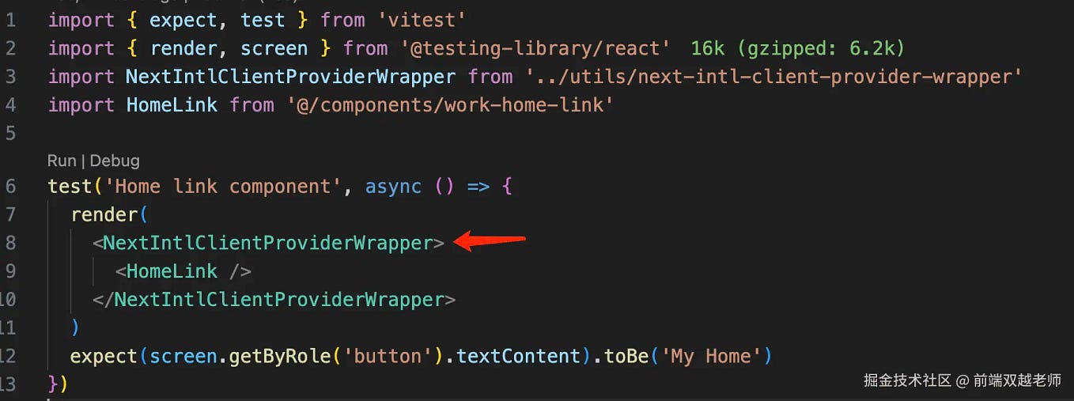Click the NextIntlClientProviderWrapper import name
Image resolution: width=1074 pixels, height=401 pixels.
(290, 77)
